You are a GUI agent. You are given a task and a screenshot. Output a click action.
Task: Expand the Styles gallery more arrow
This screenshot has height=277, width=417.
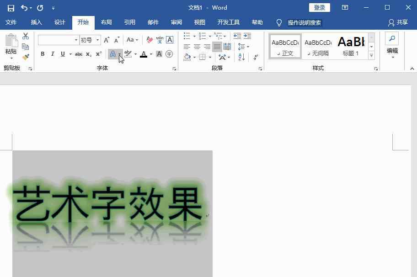pyautogui.click(x=371, y=55)
